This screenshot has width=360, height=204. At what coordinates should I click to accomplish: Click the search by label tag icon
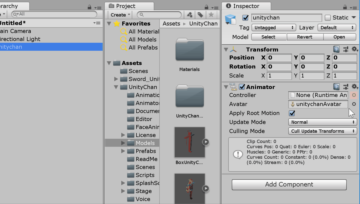[x=200, y=15]
